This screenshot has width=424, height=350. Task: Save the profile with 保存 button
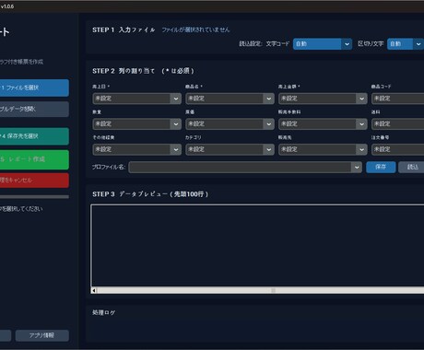pos(381,167)
